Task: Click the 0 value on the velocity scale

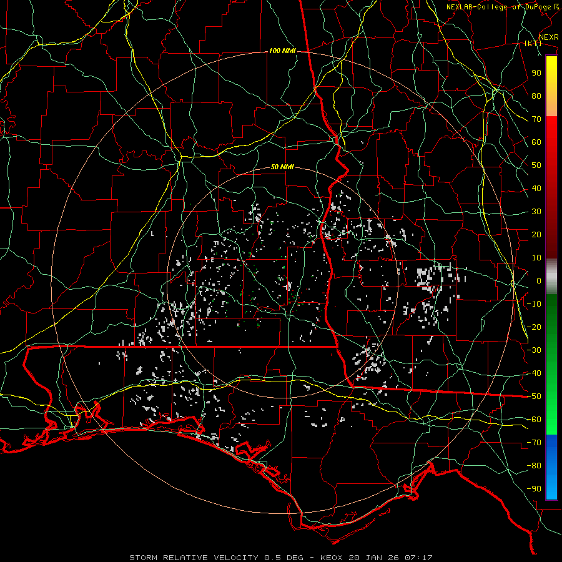Action: click(539, 280)
